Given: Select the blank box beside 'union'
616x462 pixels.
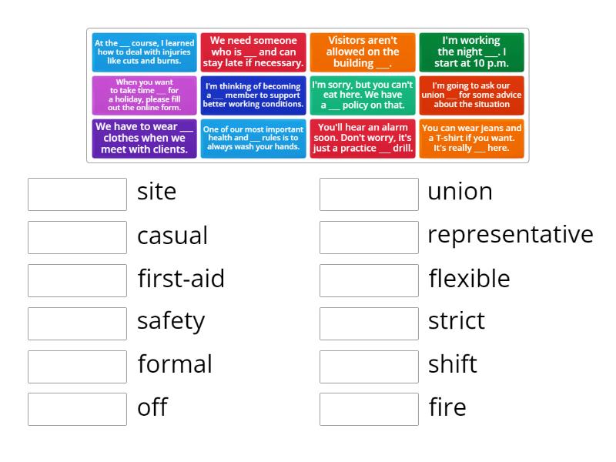Looking at the screenshot, I should tap(369, 192).
